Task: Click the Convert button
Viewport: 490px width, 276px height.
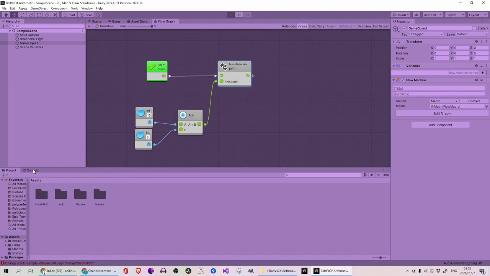Action: coord(474,101)
